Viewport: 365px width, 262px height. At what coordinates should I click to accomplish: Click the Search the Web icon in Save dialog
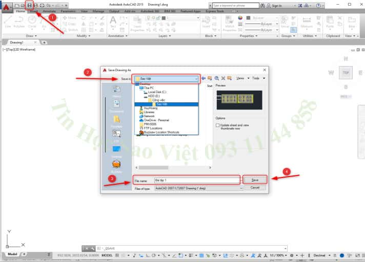pos(216,78)
